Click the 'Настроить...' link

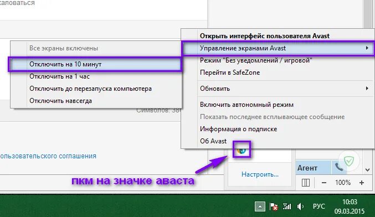pos(260,174)
